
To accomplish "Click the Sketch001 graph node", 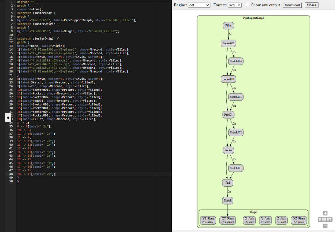I will (236, 168).
